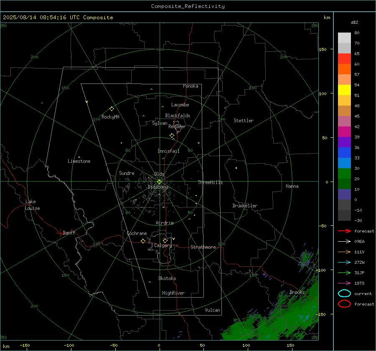Click the cyan 27ZW arrow legend icon
This screenshot has width=376, height=351.
pos(344,263)
